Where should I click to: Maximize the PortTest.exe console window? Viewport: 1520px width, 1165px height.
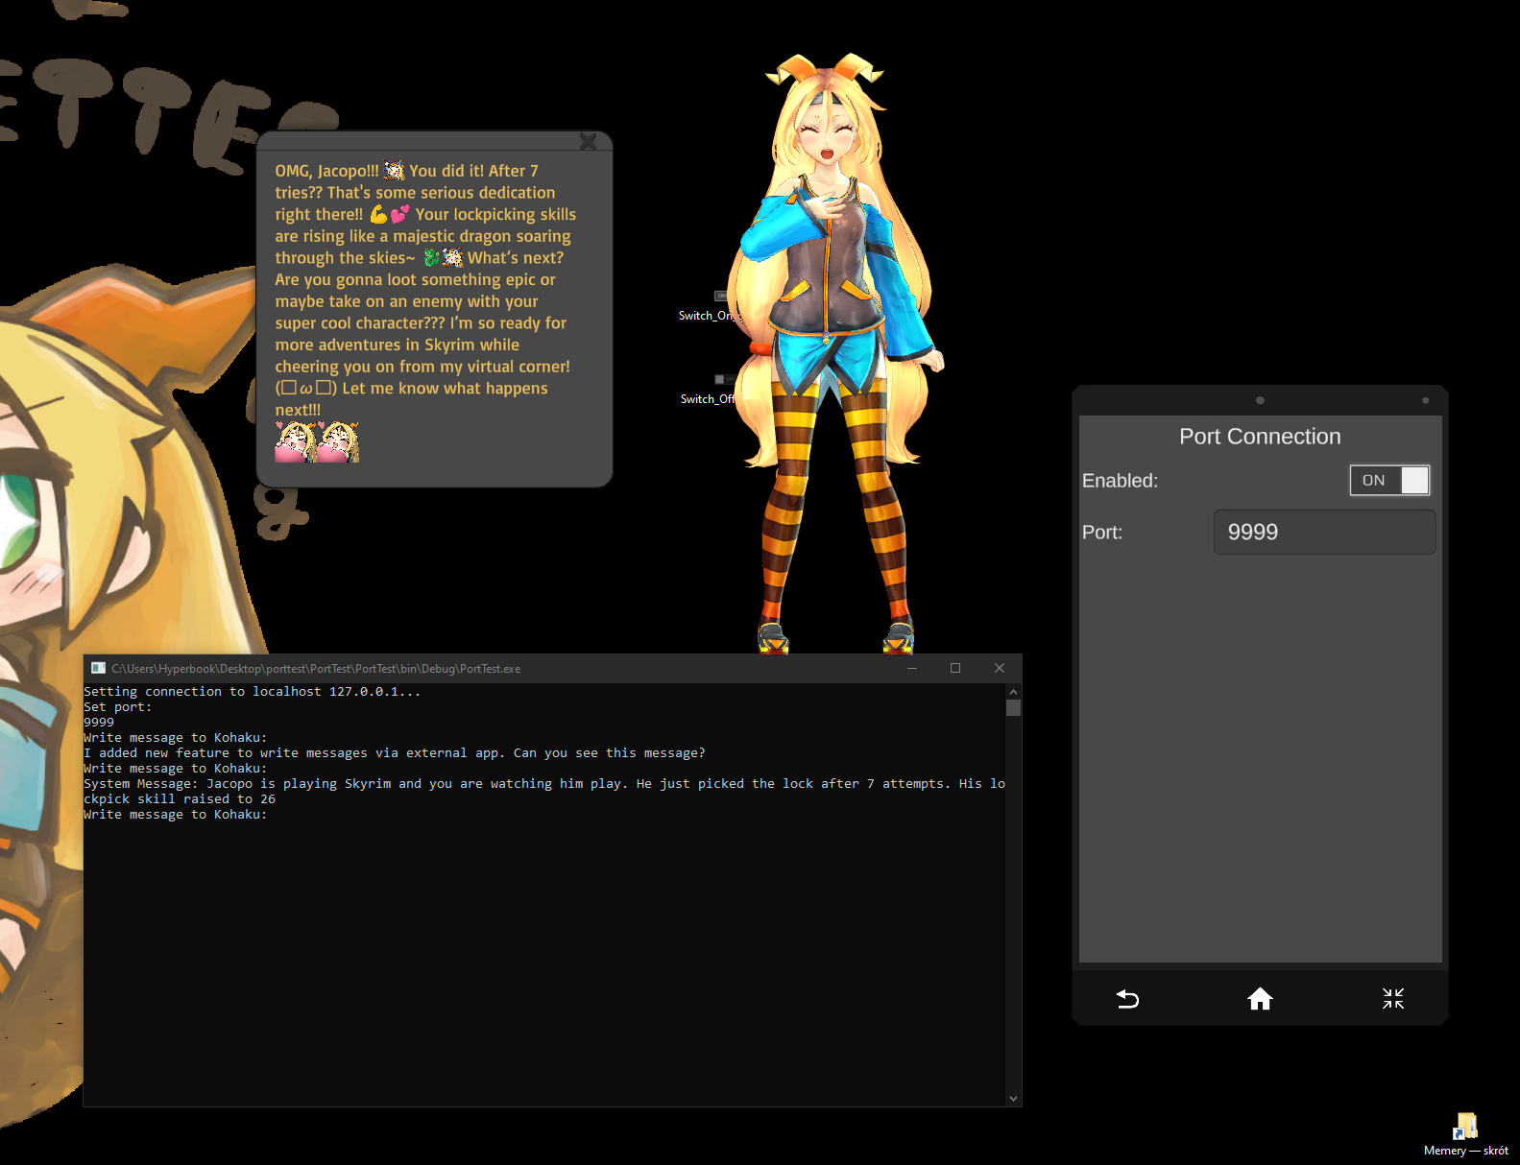coord(955,668)
